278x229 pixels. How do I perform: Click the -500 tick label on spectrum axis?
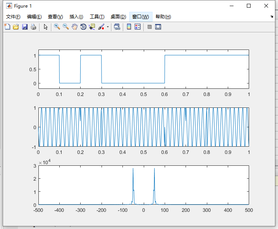(x=38, y=210)
